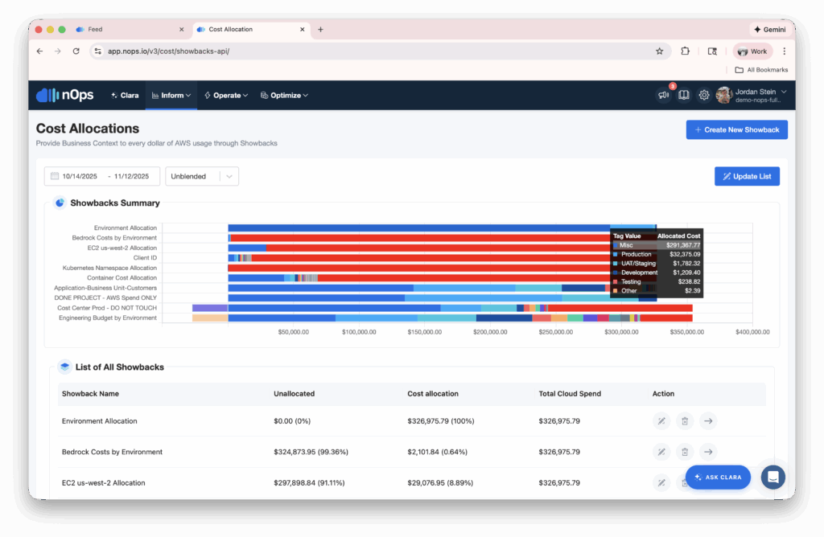Click the nOps logo
This screenshot has width=824, height=537.
click(65, 95)
